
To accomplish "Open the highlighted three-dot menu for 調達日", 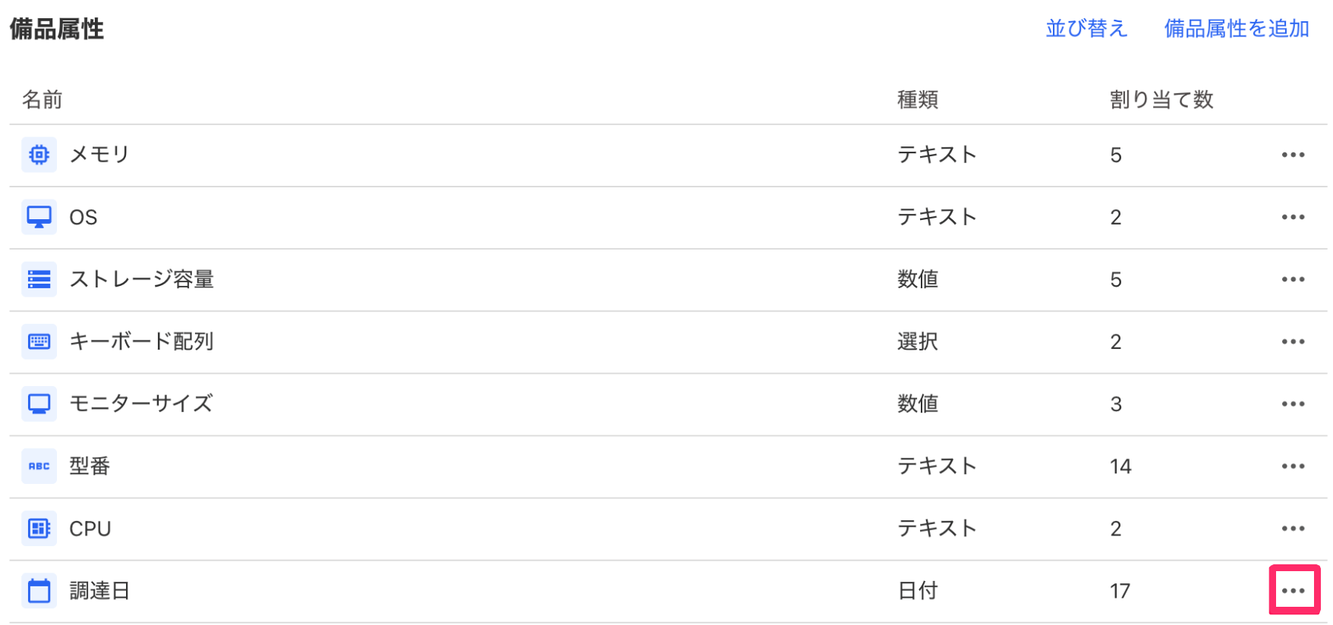I will pyautogui.click(x=1294, y=590).
